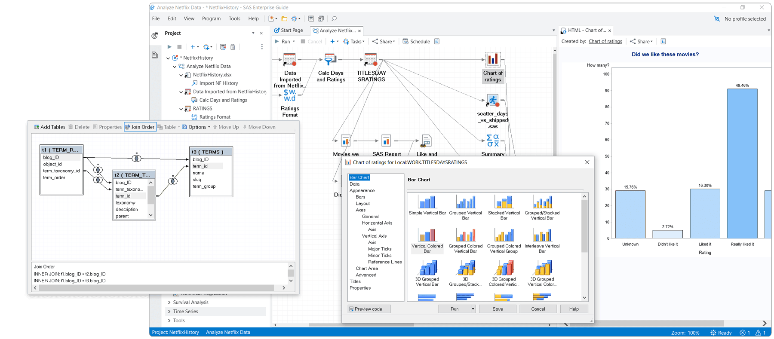Select Data in the chart dialog options tree
This screenshot has height=339, width=774.
point(354,184)
